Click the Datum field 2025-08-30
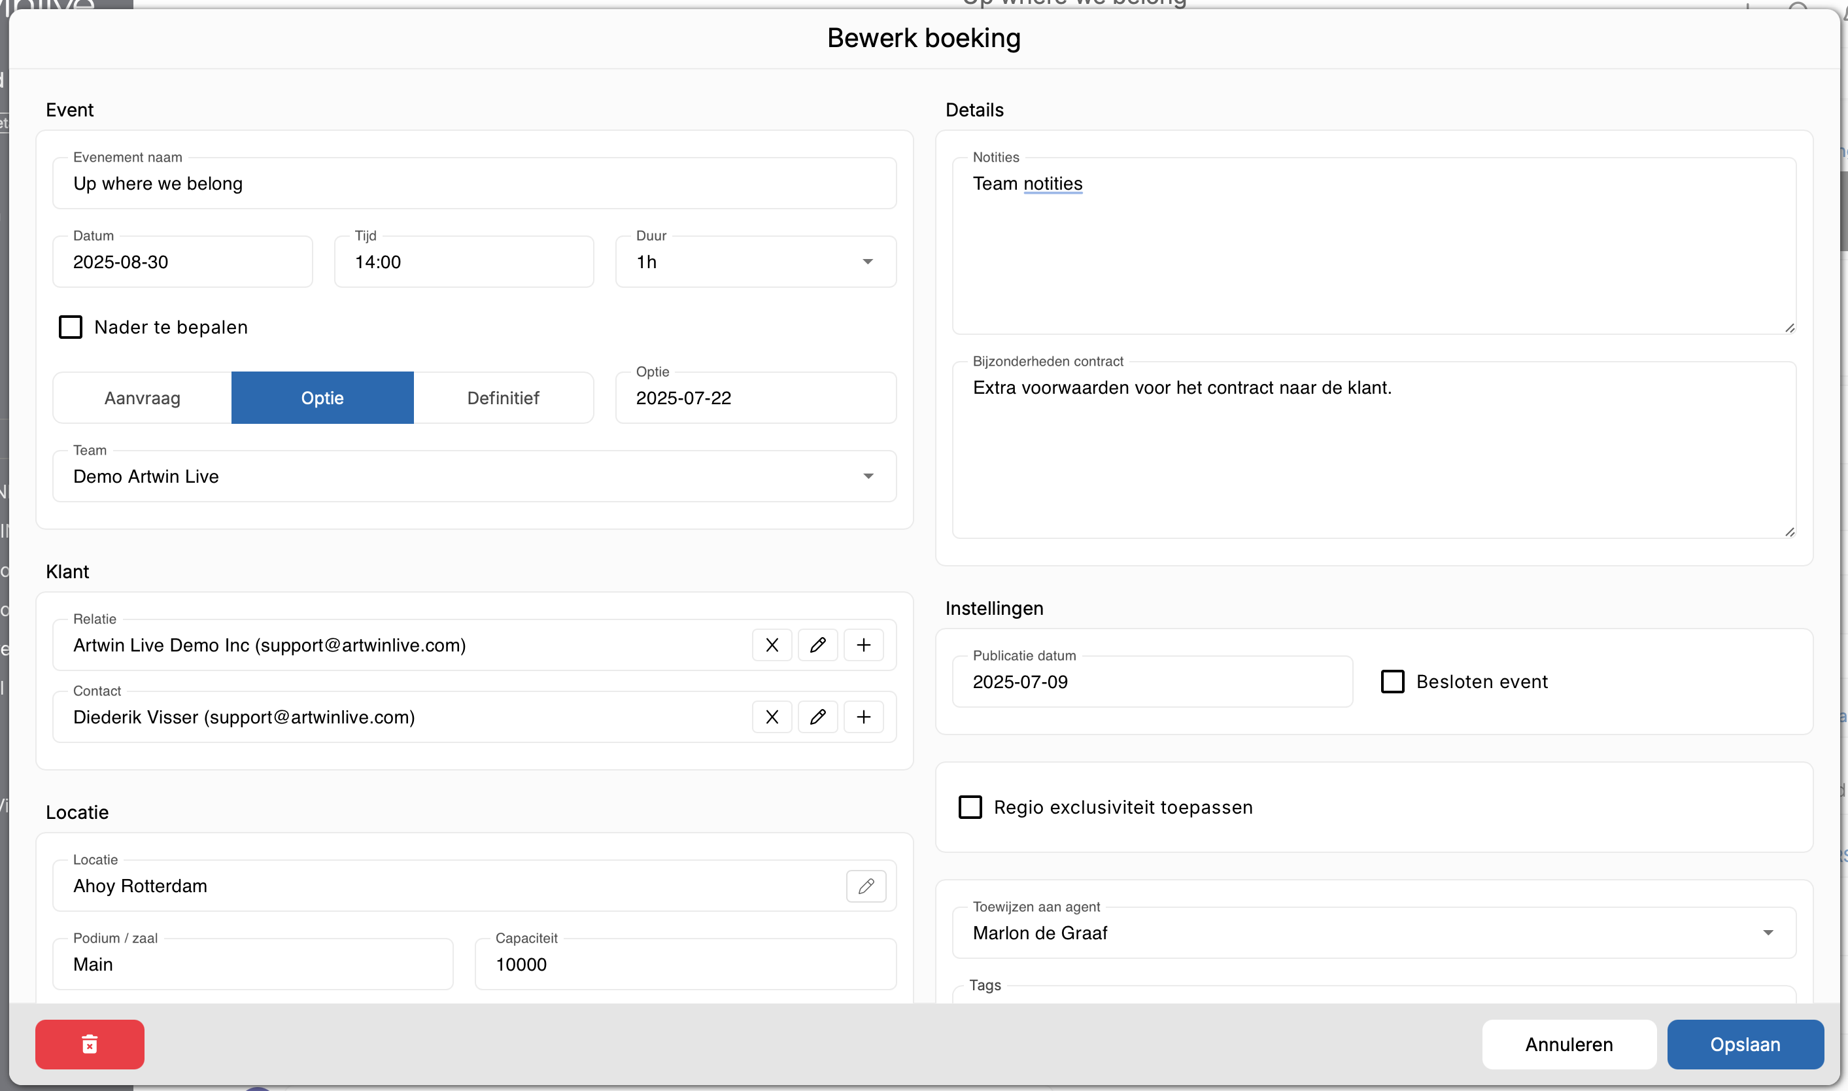Image resolution: width=1848 pixels, height=1091 pixels. tap(183, 262)
